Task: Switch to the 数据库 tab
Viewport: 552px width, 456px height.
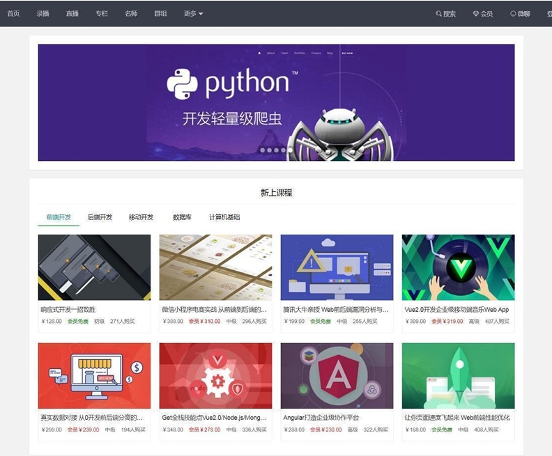Action: coord(182,217)
